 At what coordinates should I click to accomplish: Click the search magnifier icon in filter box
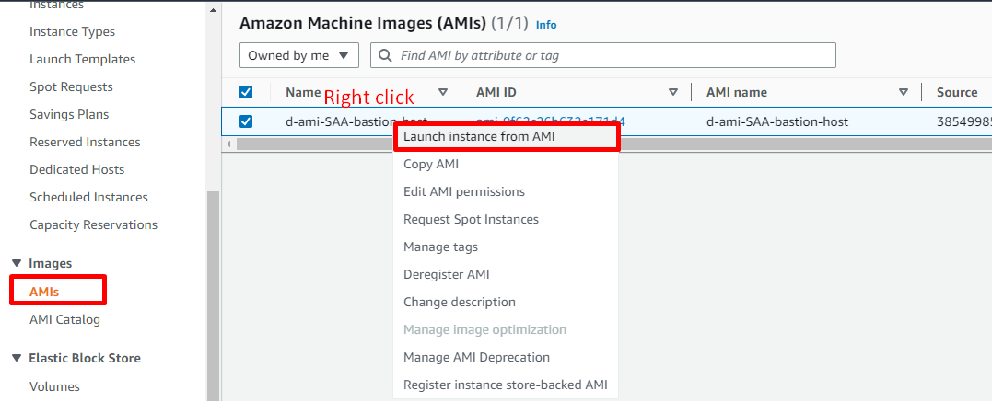tap(385, 55)
